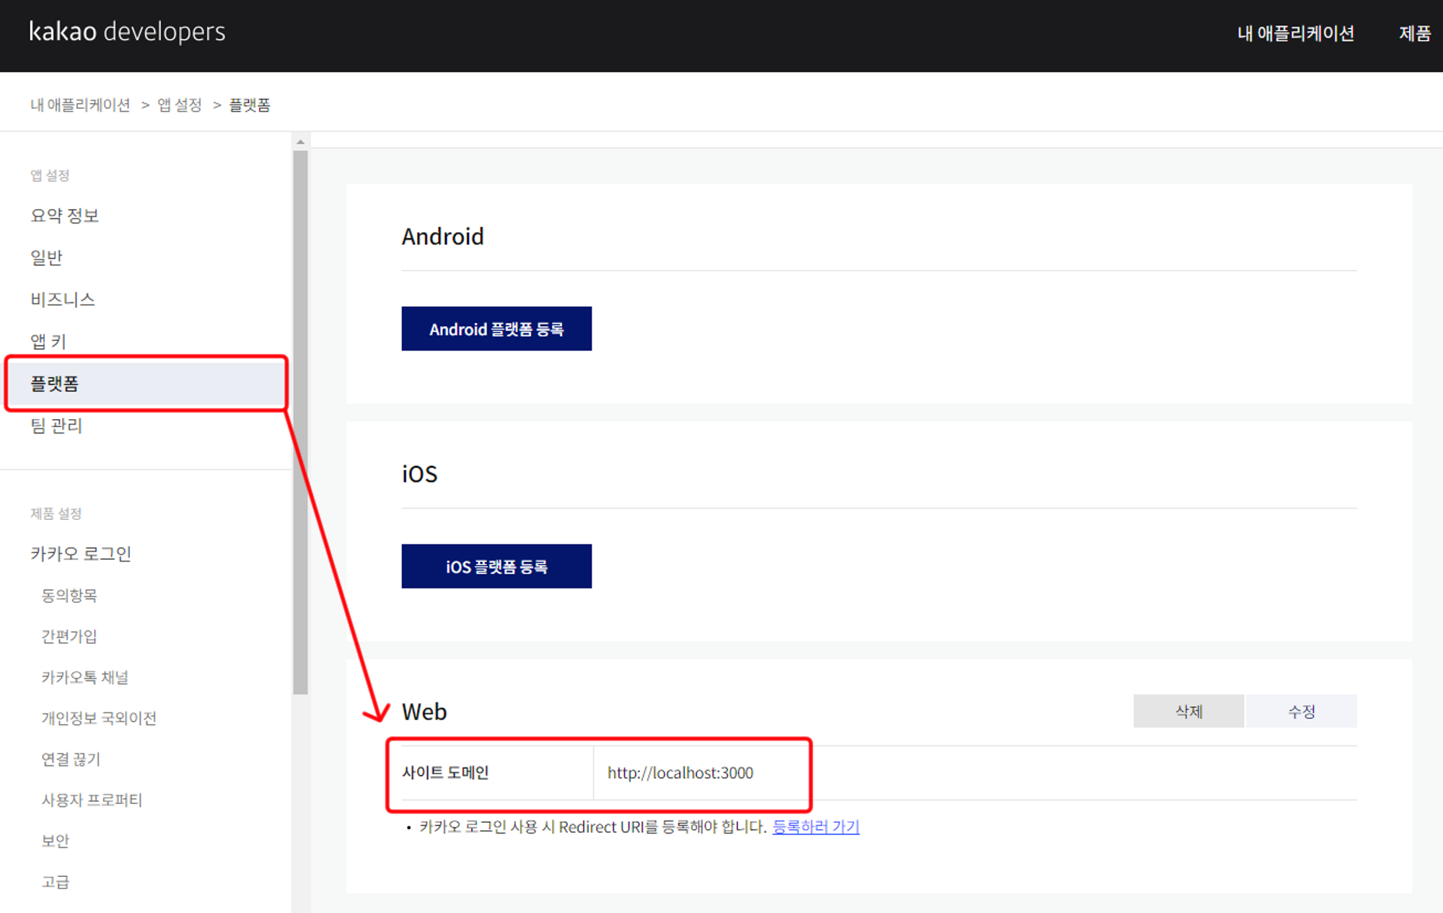The width and height of the screenshot is (1443, 913).
Task: Open the 제품 top menu
Action: [1414, 33]
